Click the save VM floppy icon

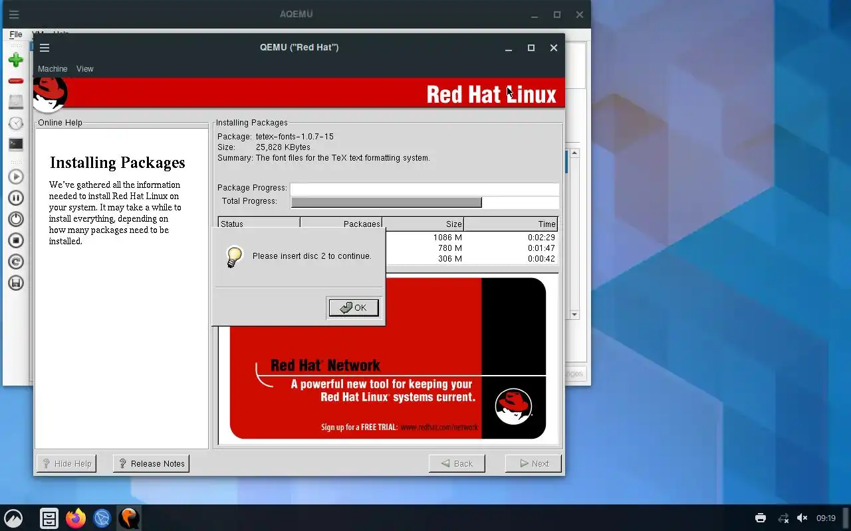(16, 283)
